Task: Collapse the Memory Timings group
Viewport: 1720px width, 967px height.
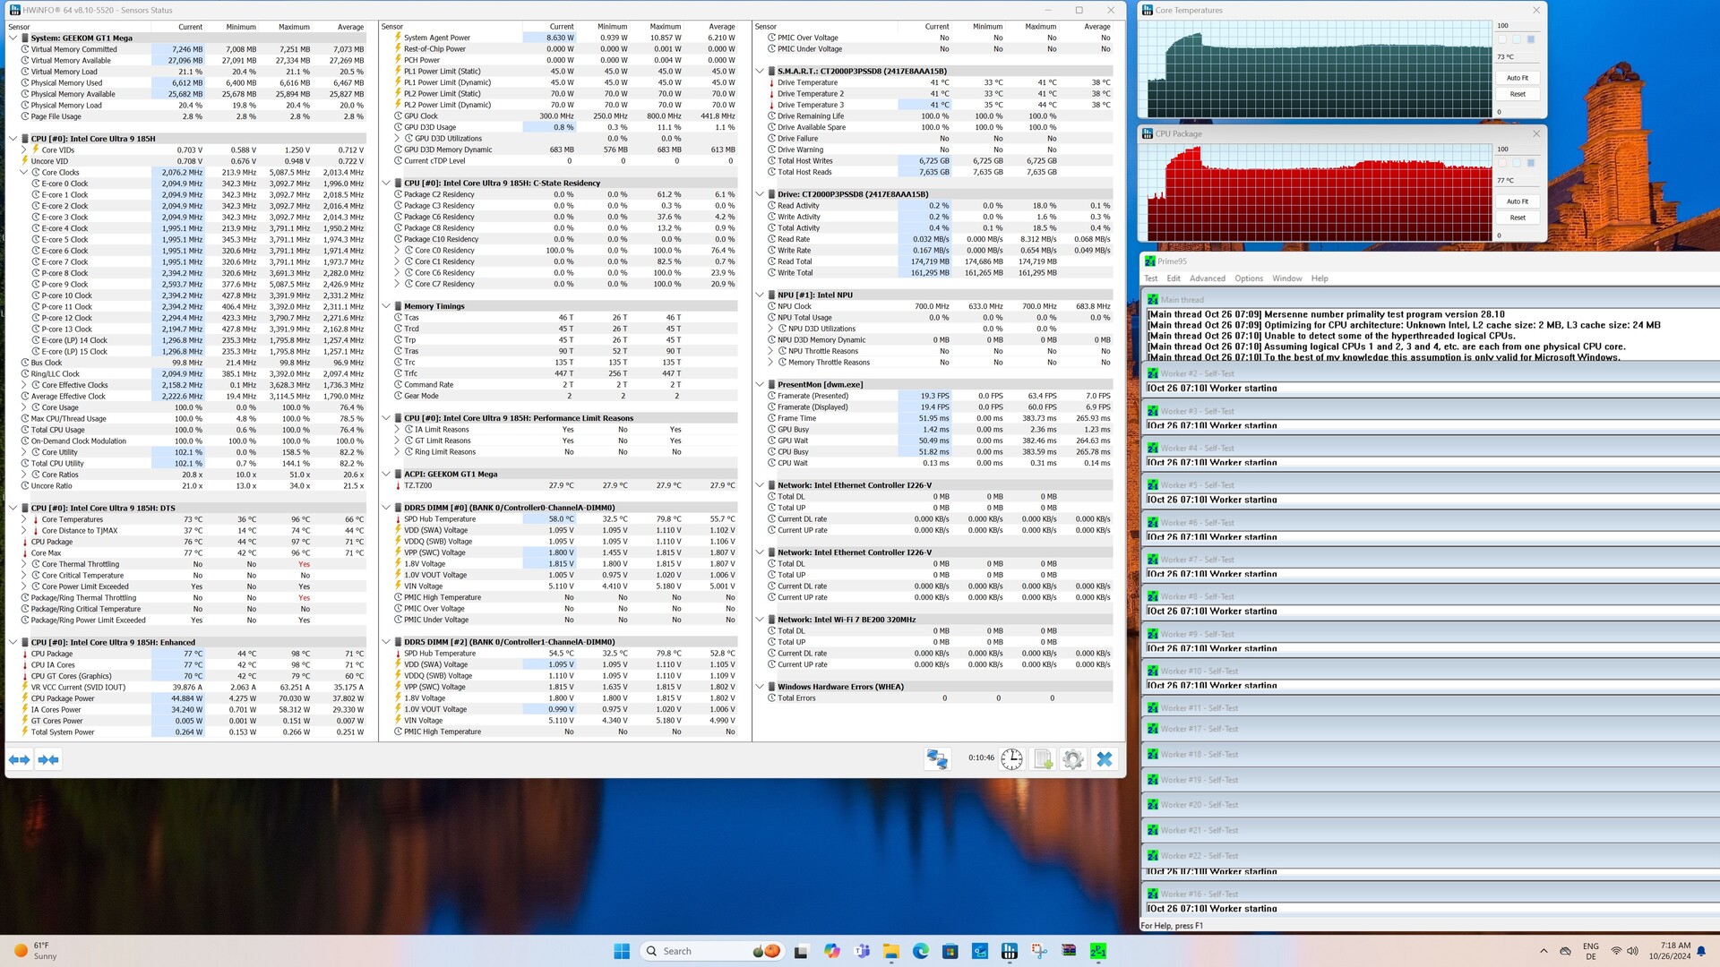Action: pos(386,306)
